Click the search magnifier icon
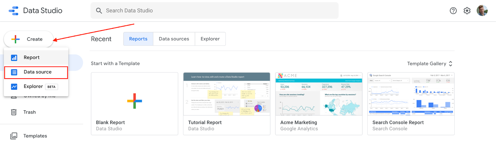 click(x=99, y=11)
